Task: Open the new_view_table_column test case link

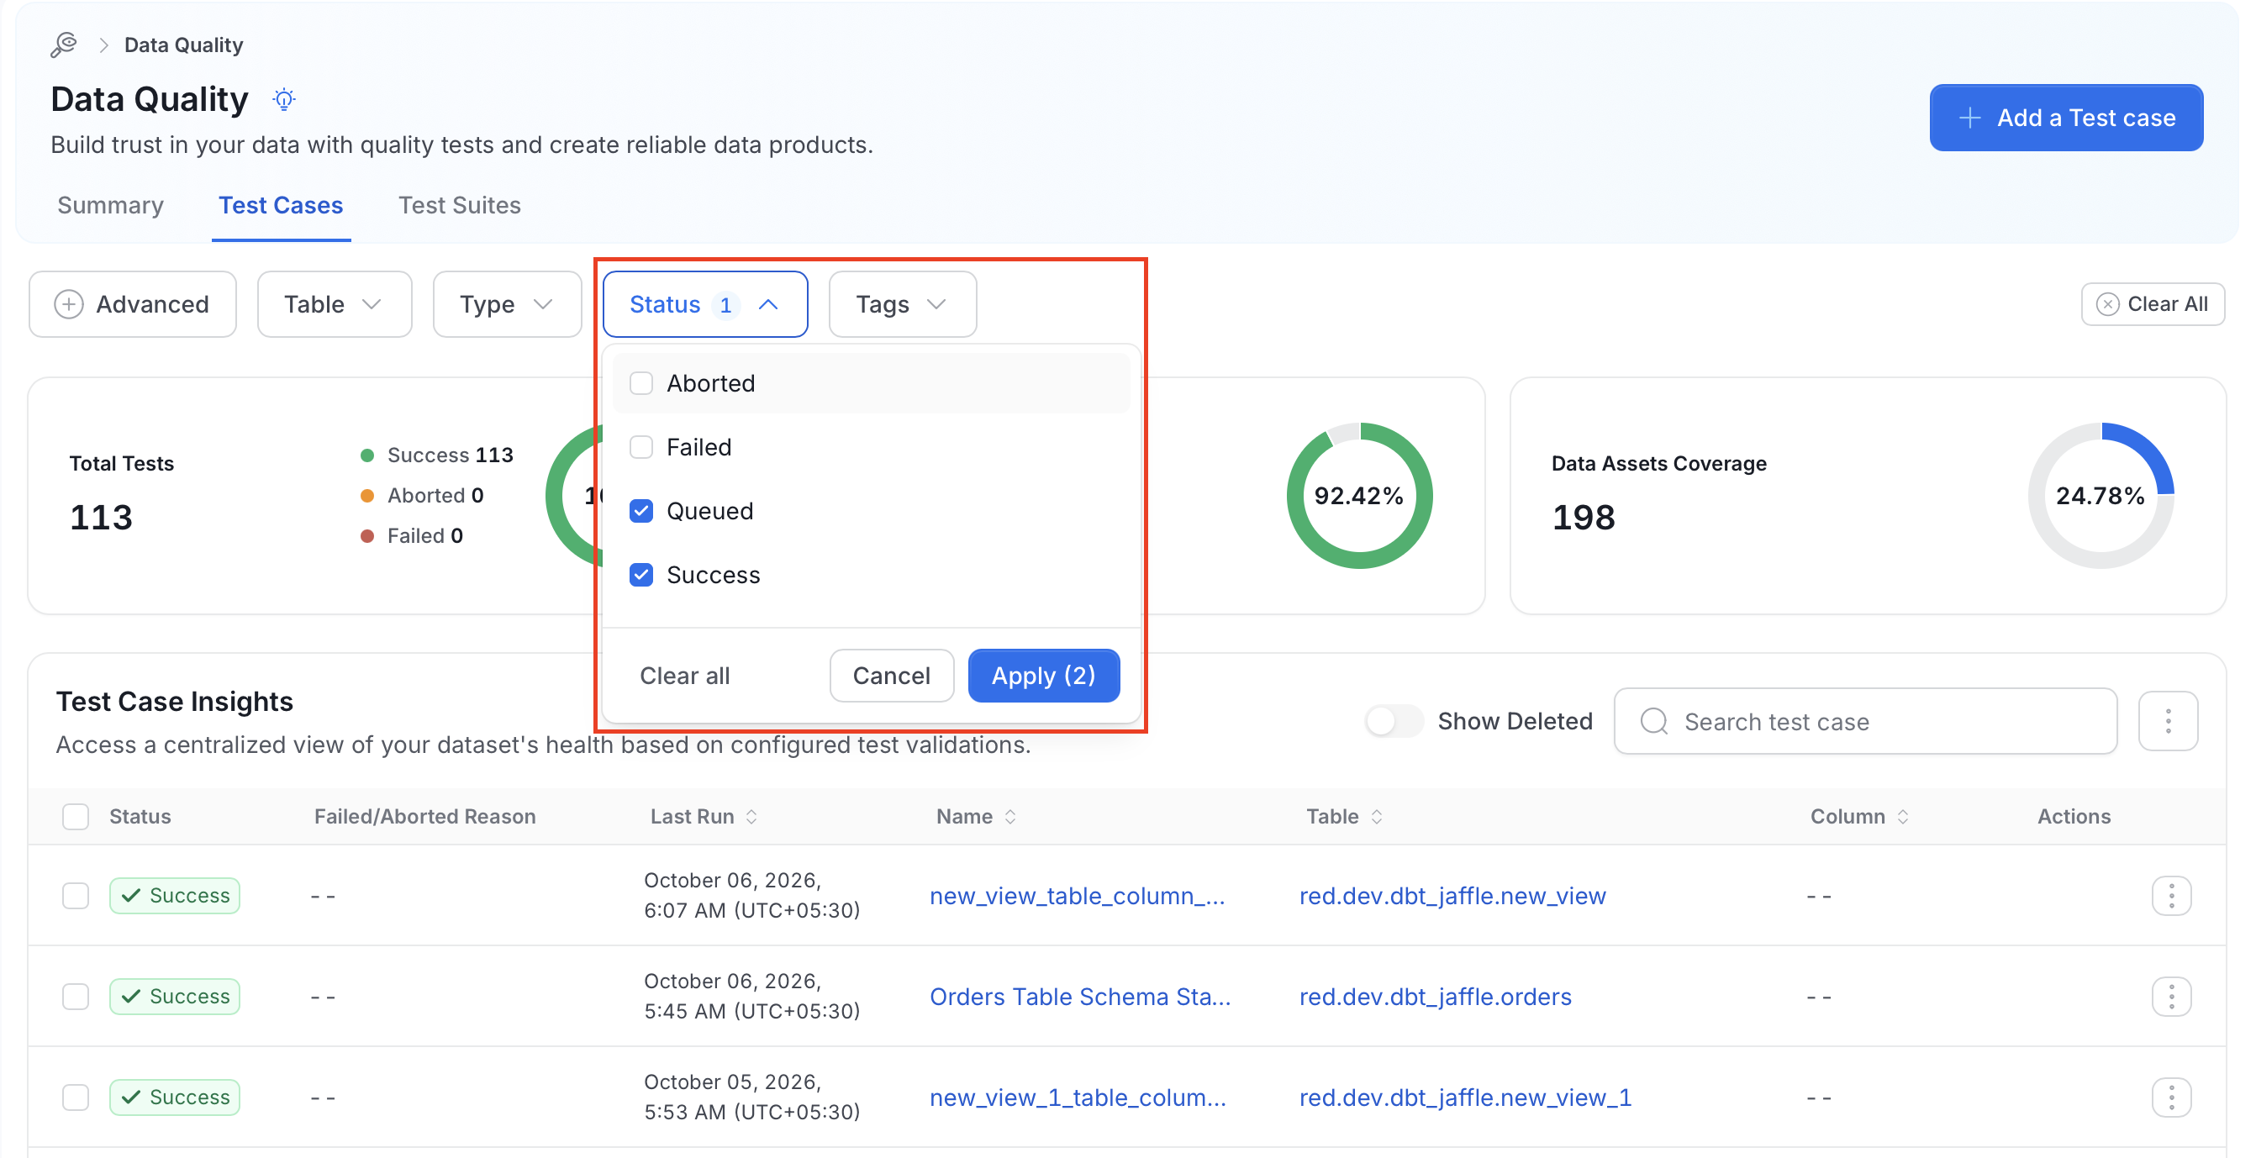Action: pyautogui.click(x=1078, y=896)
